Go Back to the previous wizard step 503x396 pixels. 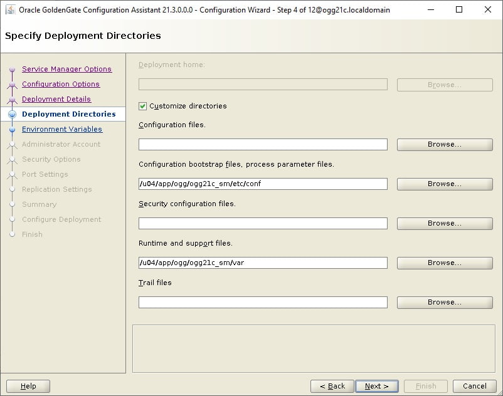pos(332,386)
